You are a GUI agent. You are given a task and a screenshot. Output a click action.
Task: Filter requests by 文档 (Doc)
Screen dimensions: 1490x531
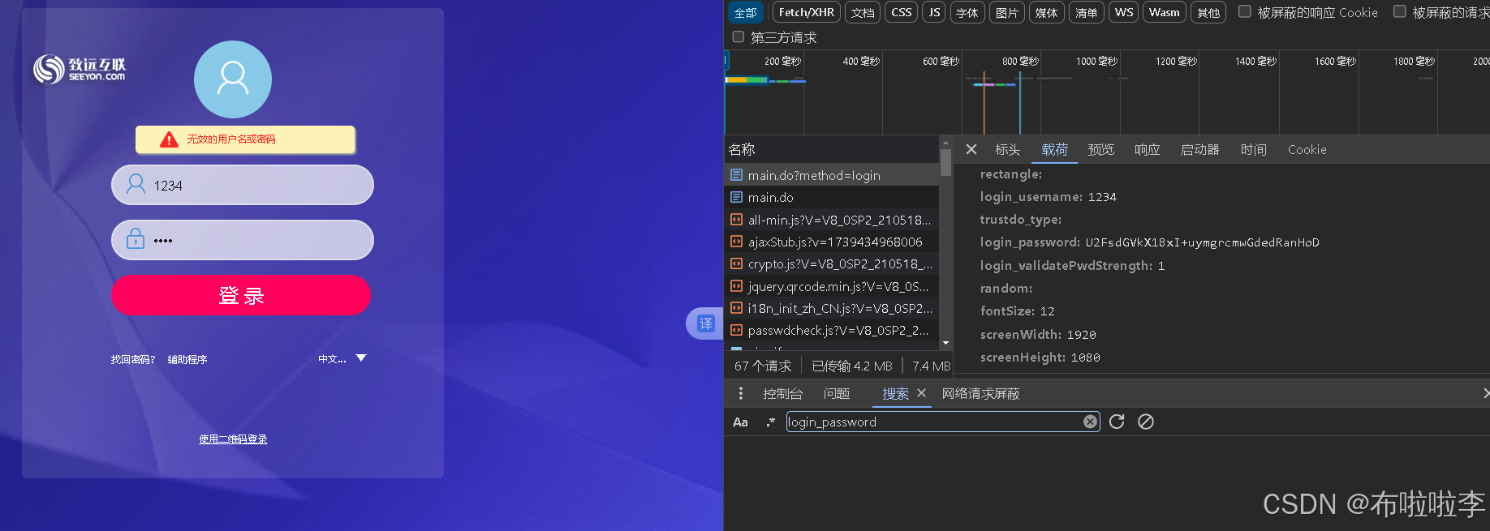pyautogui.click(x=863, y=12)
